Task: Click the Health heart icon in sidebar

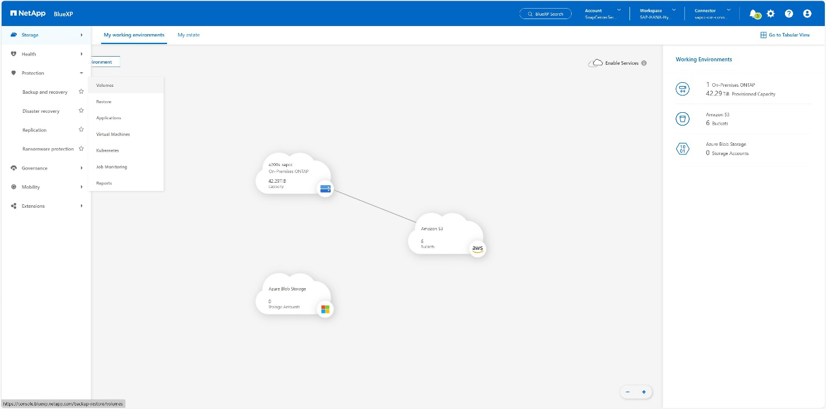Action: click(14, 54)
